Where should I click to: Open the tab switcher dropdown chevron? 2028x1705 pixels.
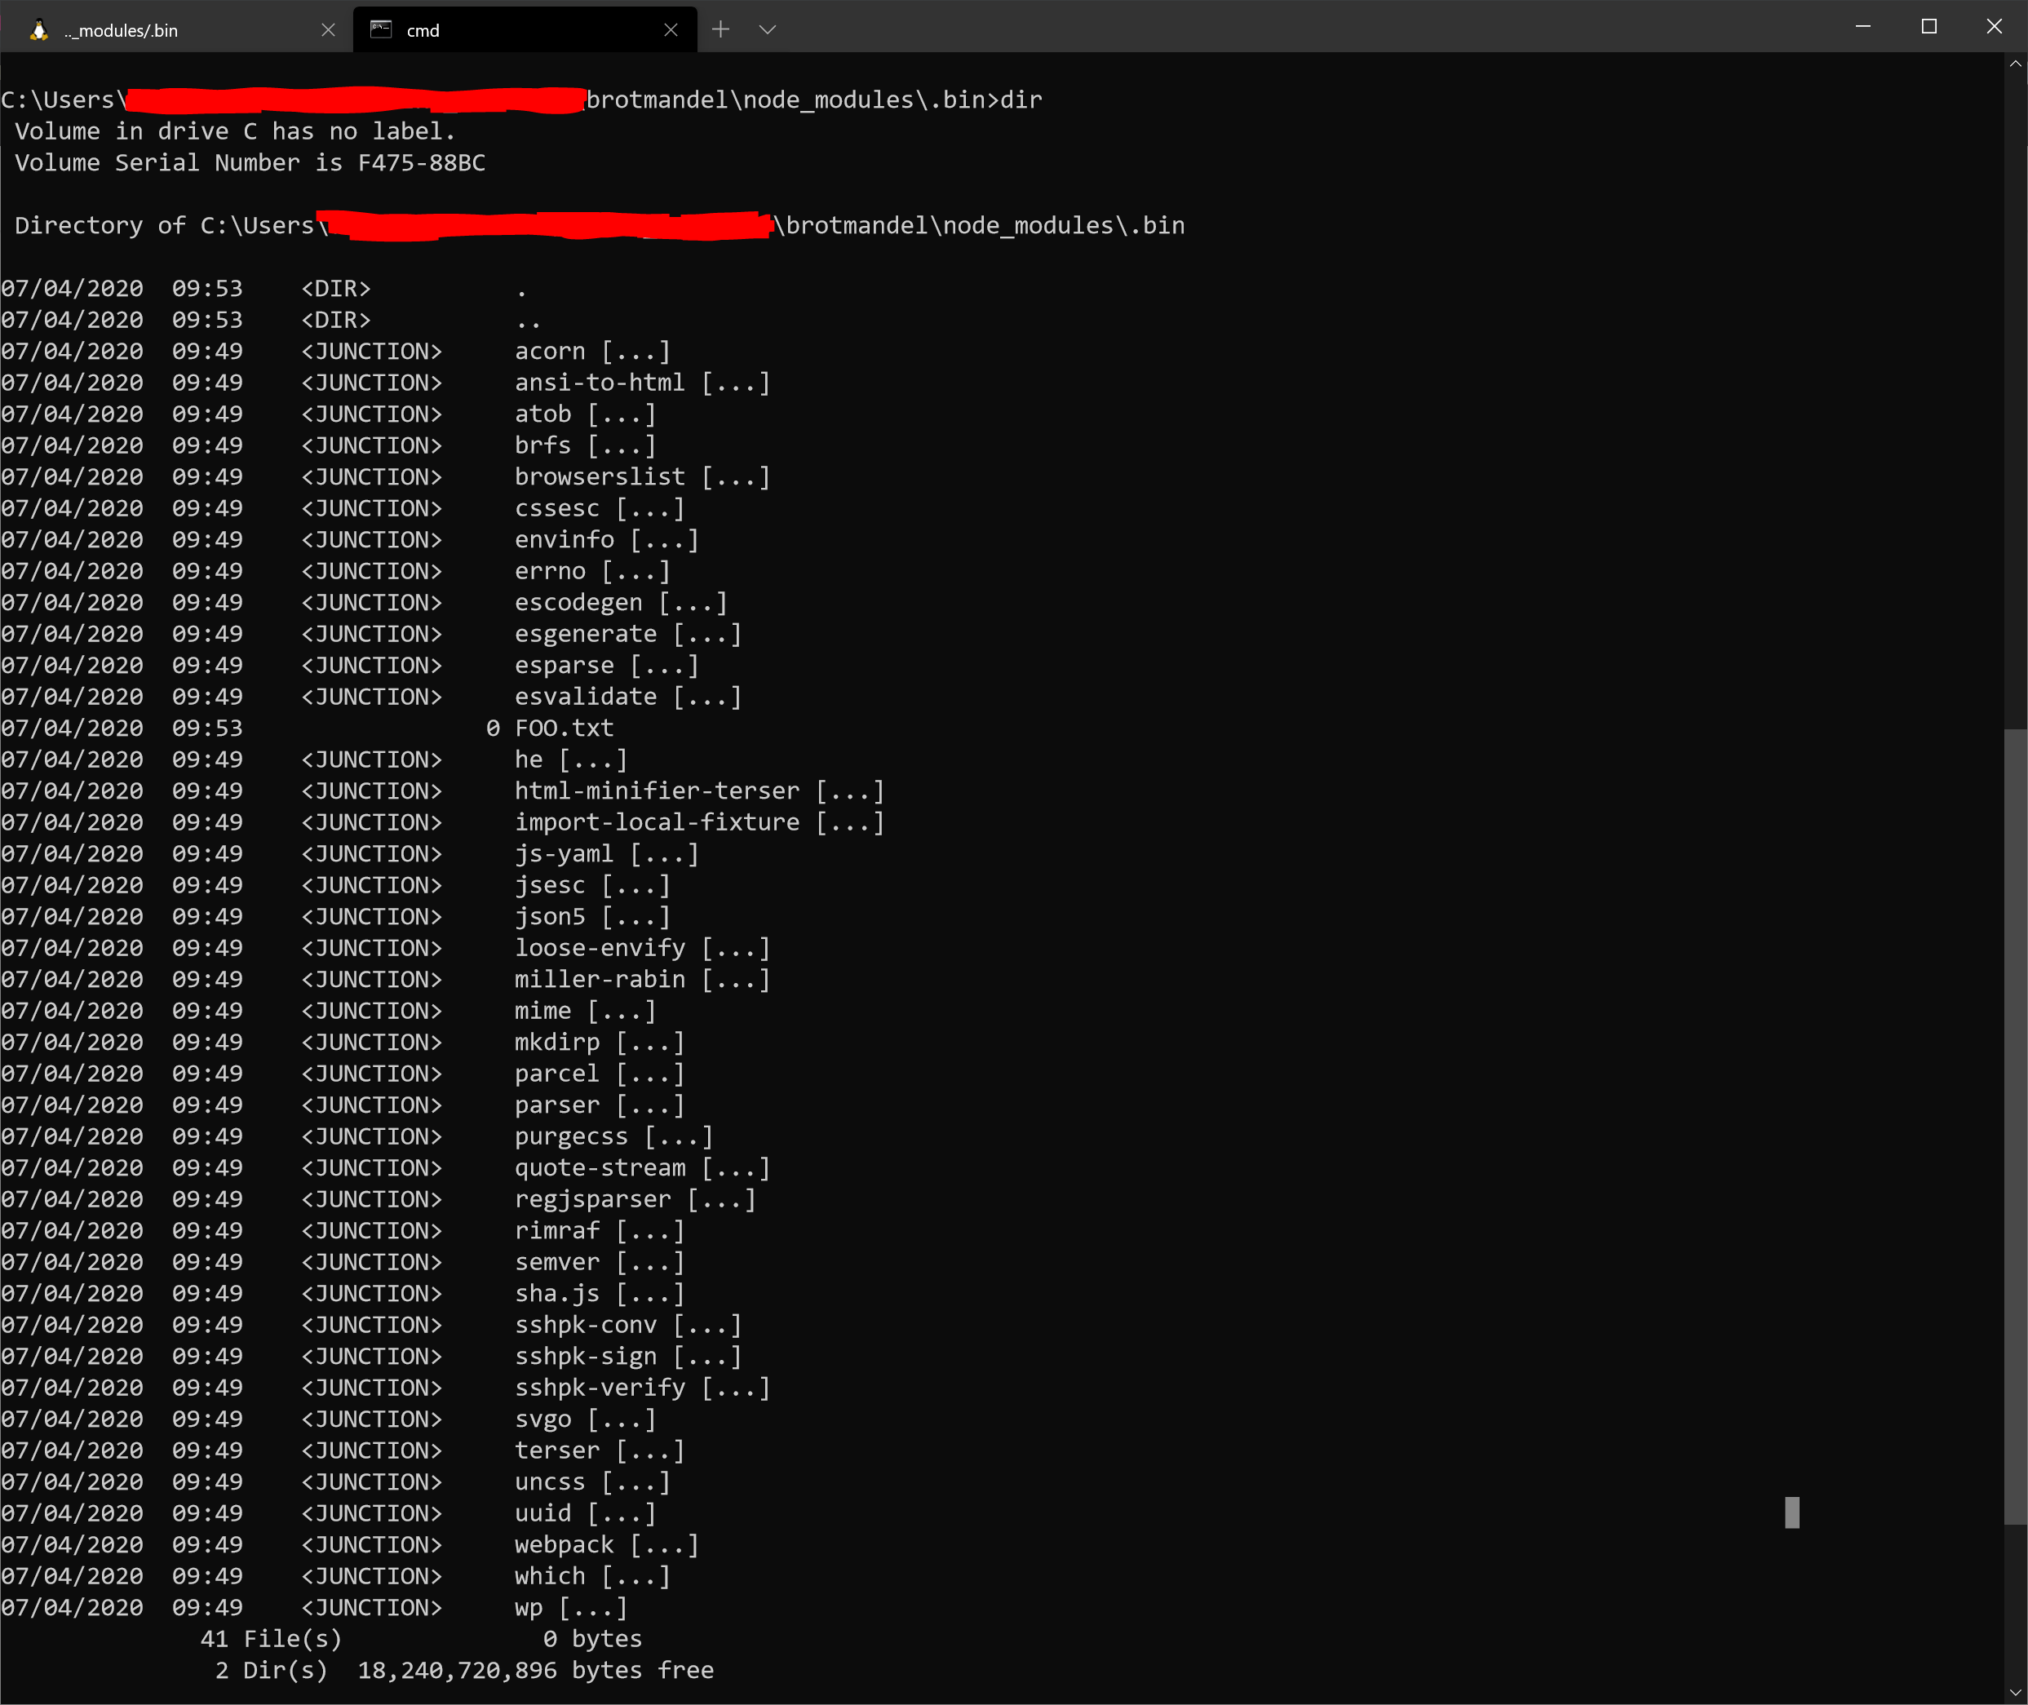pyautogui.click(x=768, y=30)
